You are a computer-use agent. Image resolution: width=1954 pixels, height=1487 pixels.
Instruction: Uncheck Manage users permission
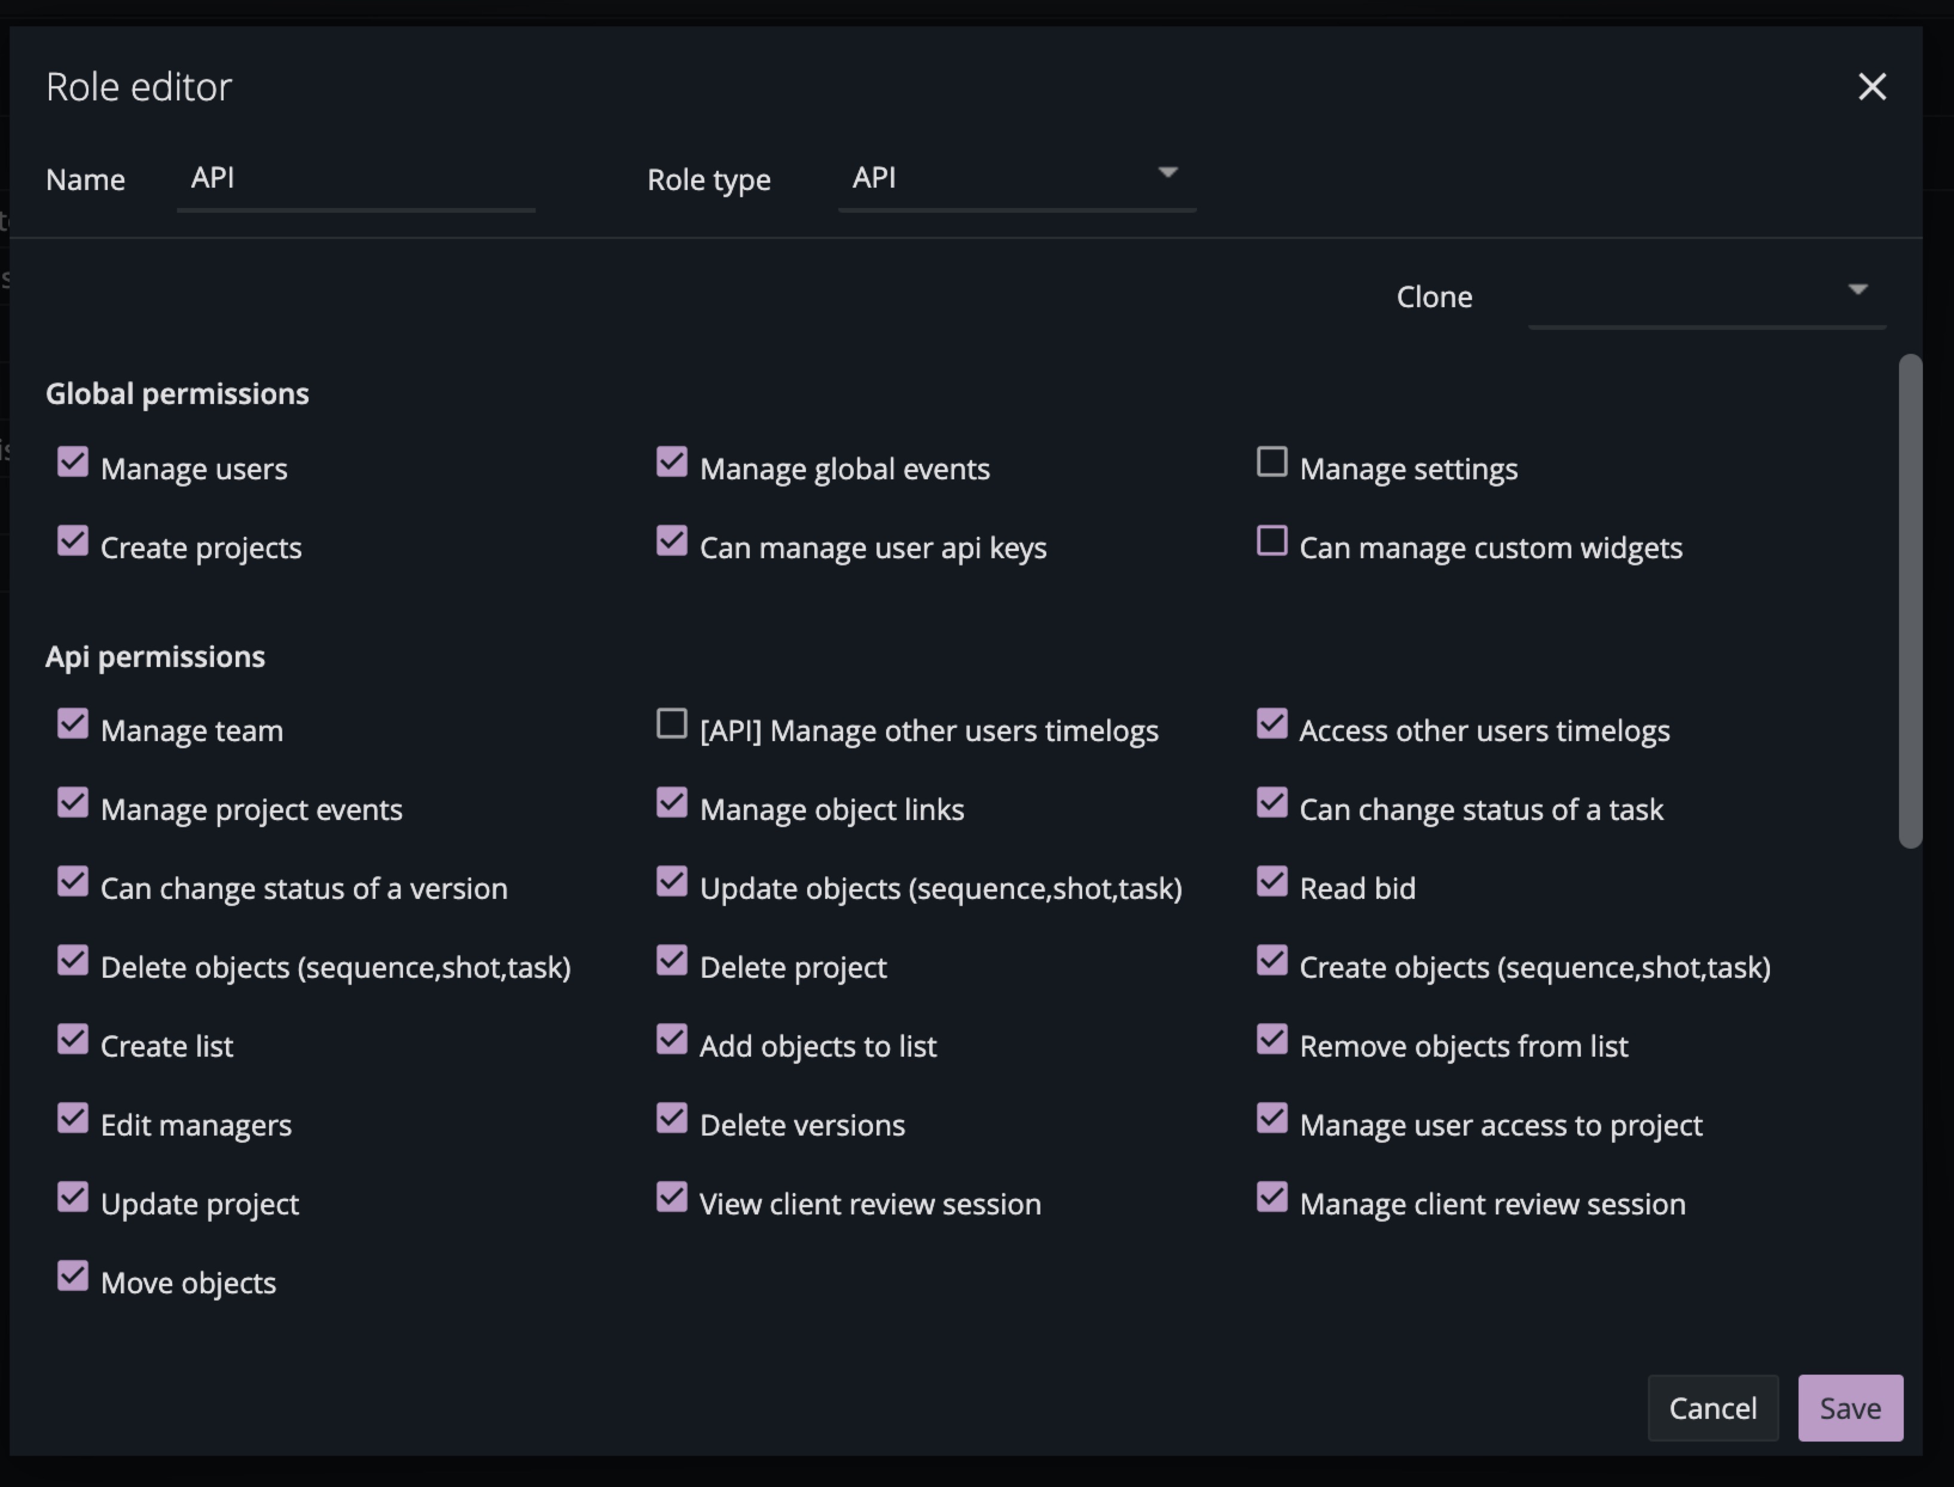tap(72, 462)
